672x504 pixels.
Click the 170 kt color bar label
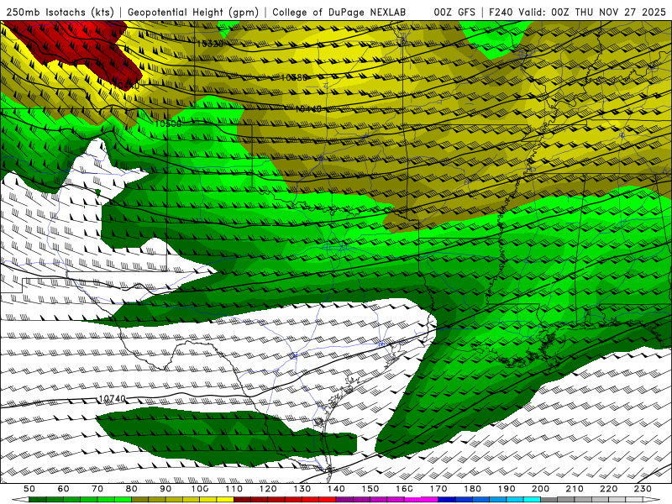click(438, 489)
